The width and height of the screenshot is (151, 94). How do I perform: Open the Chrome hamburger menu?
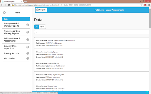pos(149,5)
